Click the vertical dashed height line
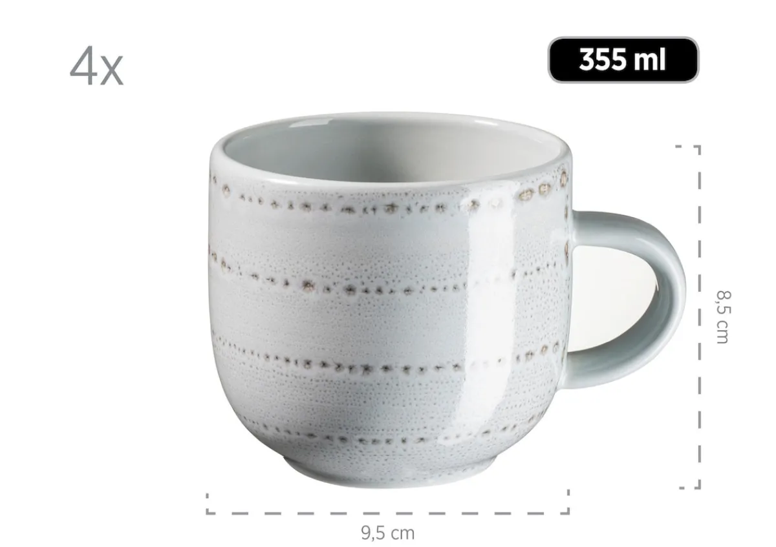The width and height of the screenshot is (776, 547). [x=698, y=316]
